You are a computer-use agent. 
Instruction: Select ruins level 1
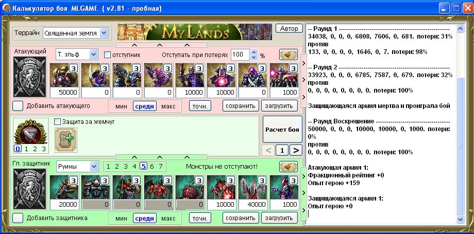pos(108,166)
